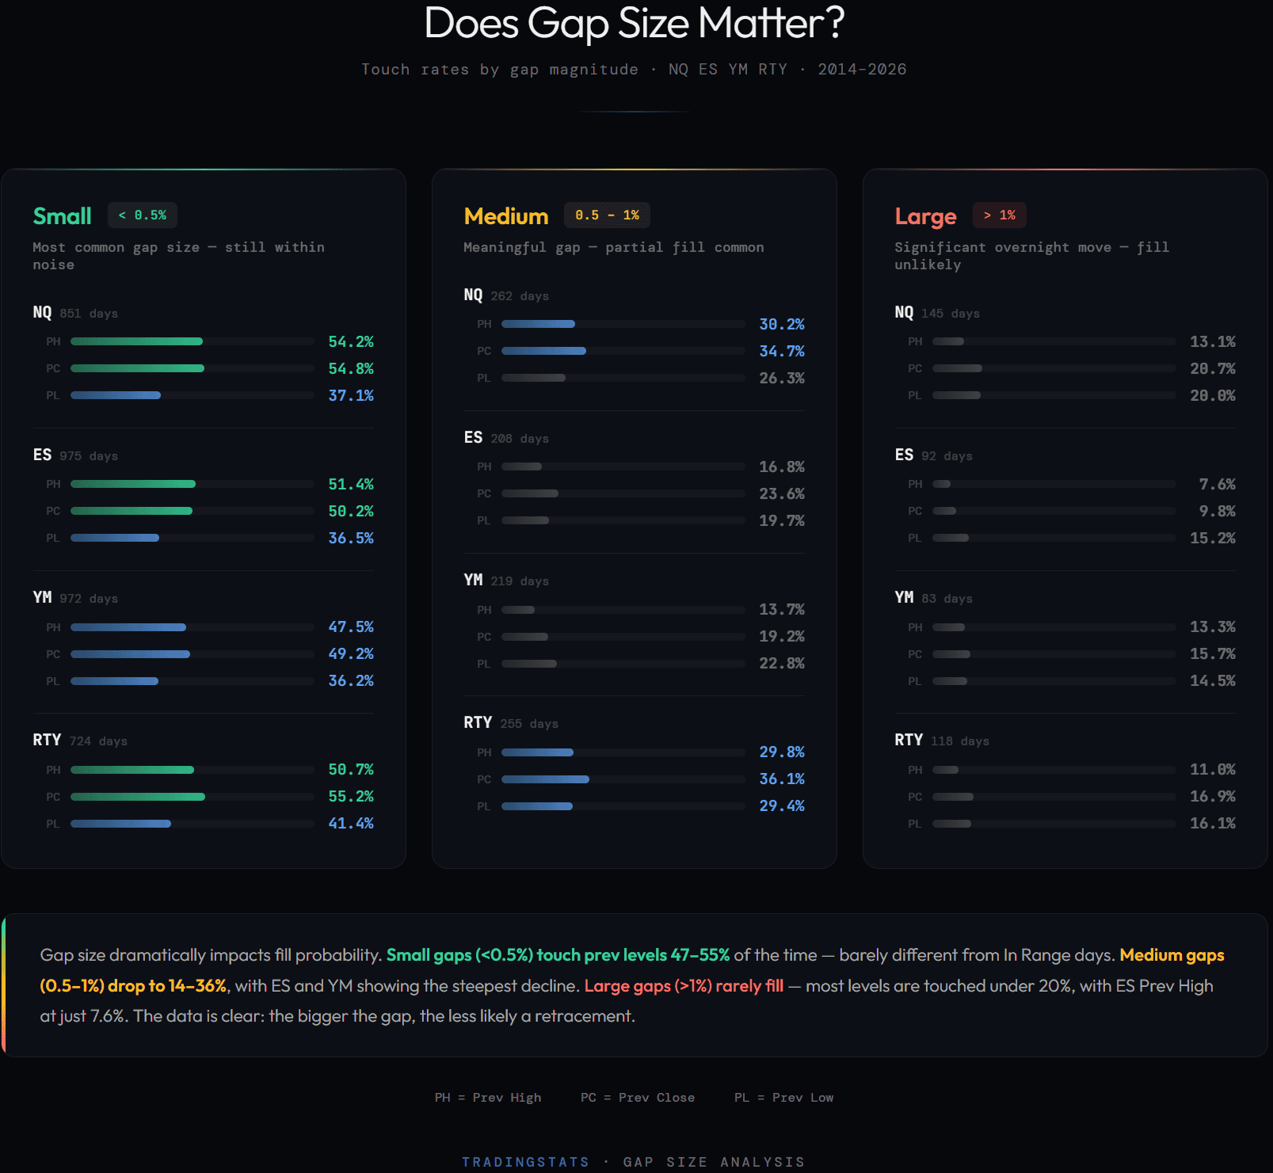
Task: Select the YM row in the Medium card
Action: click(x=473, y=580)
